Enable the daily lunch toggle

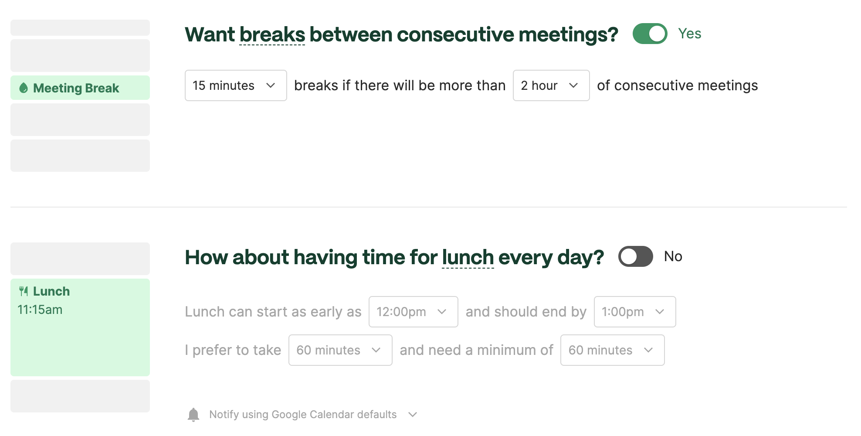[x=635, y=256]
